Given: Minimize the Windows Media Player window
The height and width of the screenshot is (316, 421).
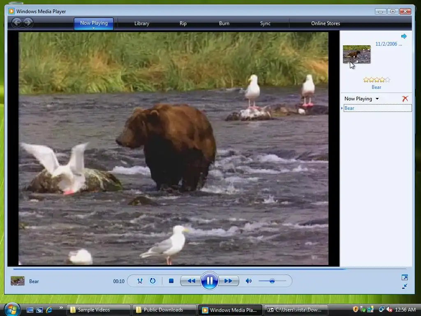Looking at the screenshot, I should [x=380, y=11].
